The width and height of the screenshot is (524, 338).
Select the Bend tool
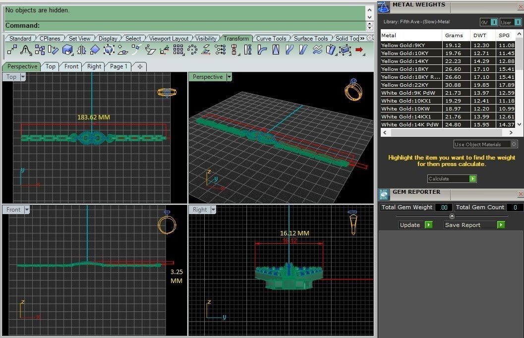tap(262, 50)
